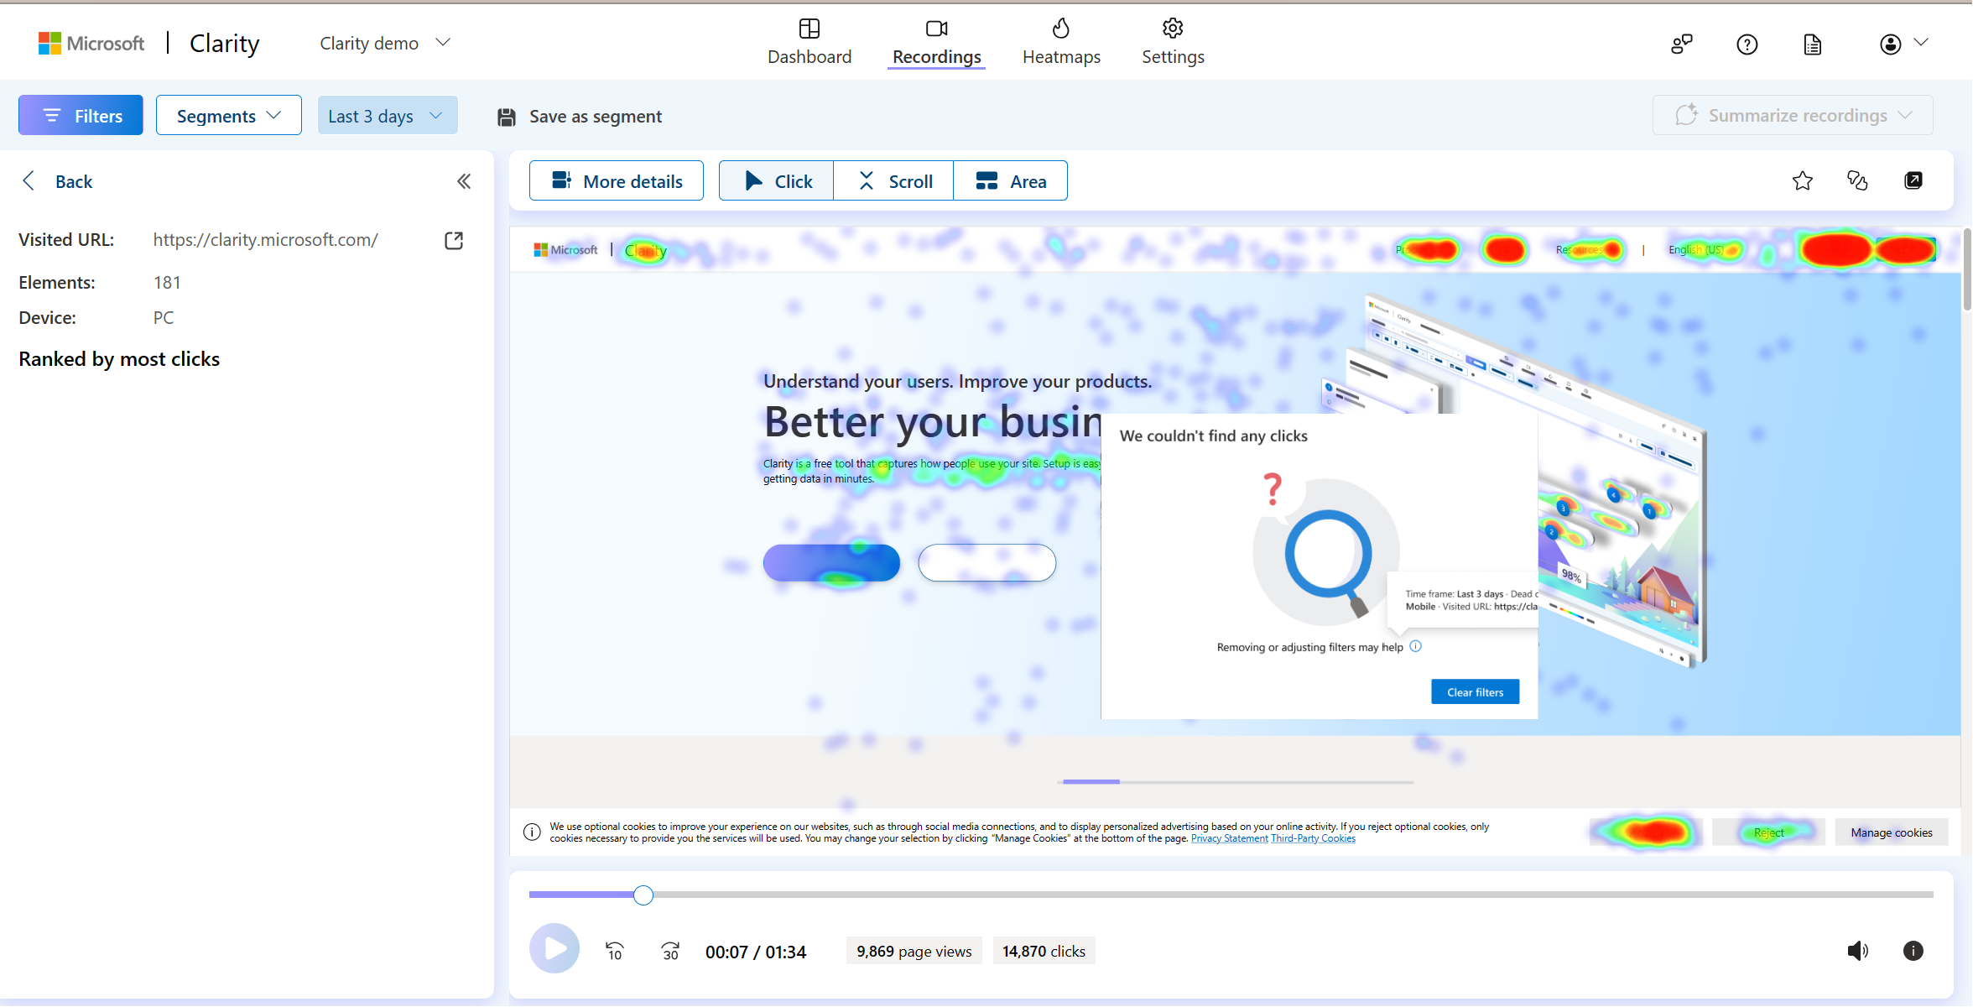Open the Last 3 days date range dropdown

pos(387,116)
